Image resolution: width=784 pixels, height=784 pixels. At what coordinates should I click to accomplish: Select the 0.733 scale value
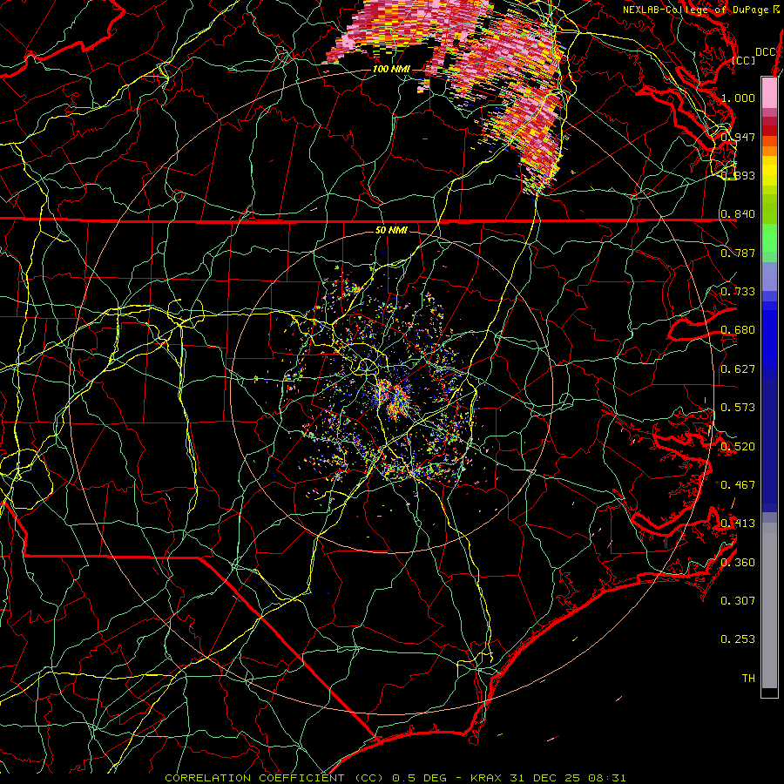pos(738,292)
